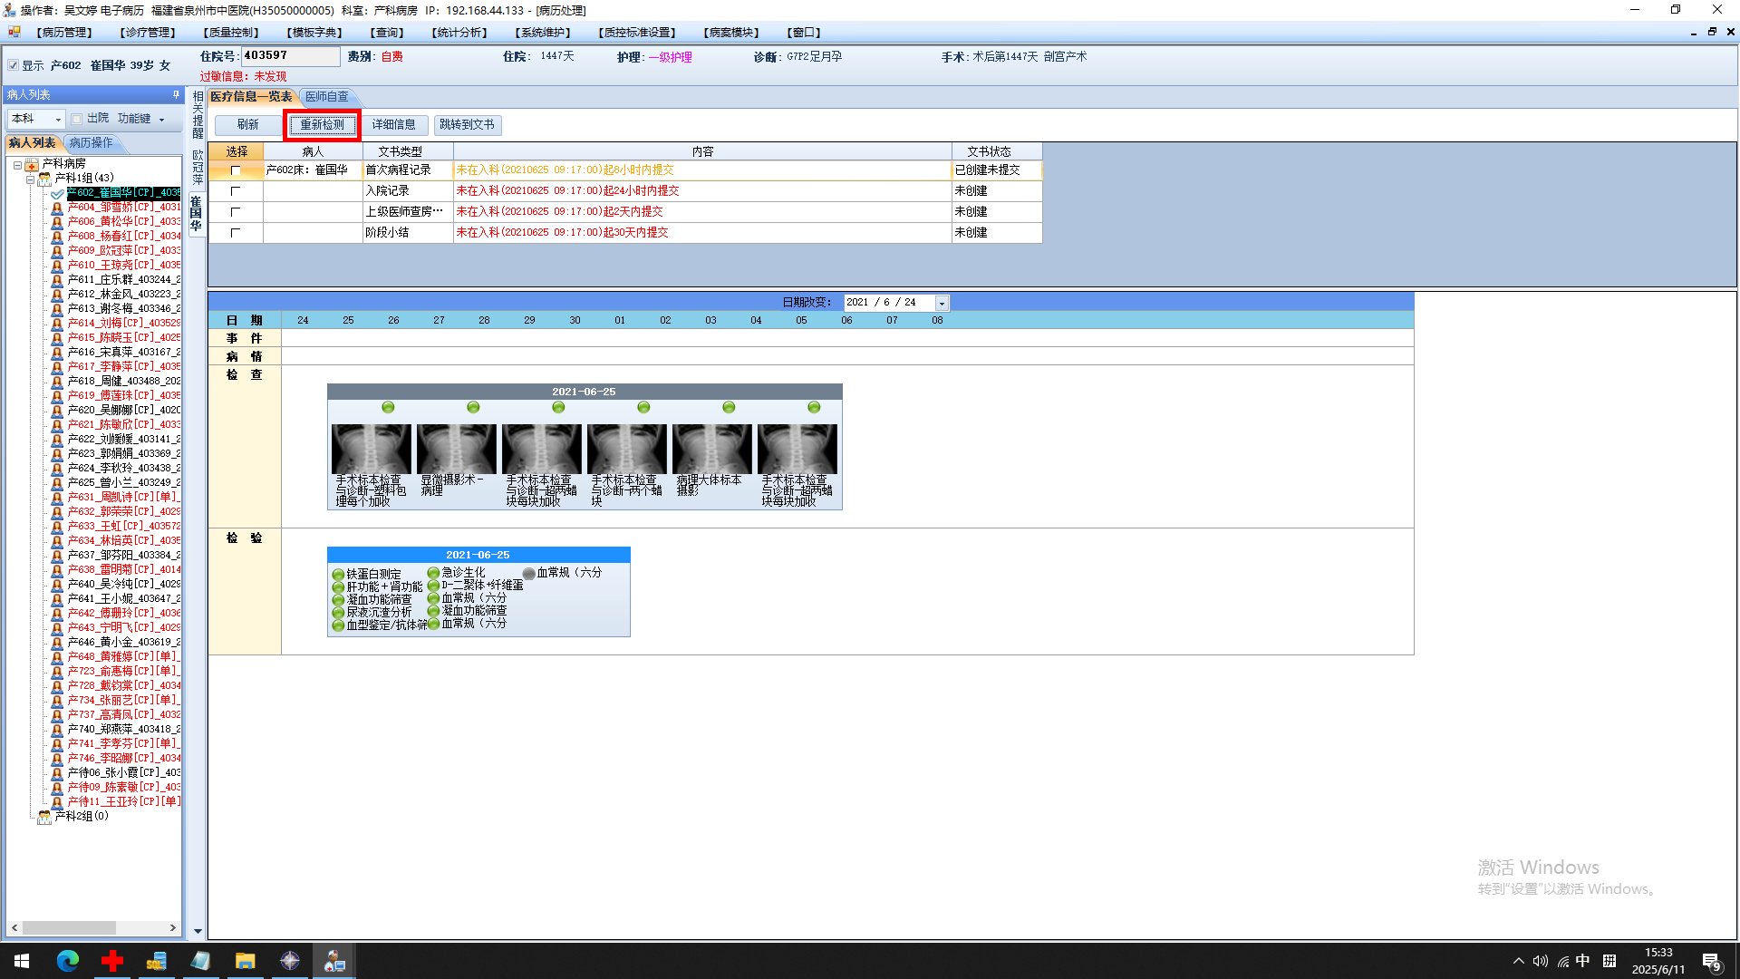Toggle the 显示 checkbox beside patient name
Image resolution: width=1740 pixels, height=979 pixels.
14,65
